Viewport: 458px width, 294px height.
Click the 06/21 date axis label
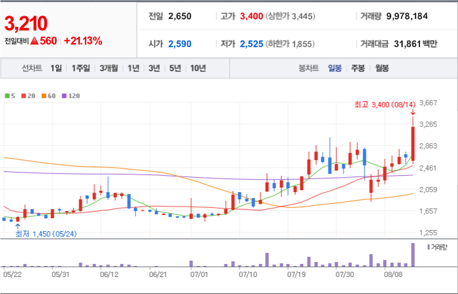158,275
